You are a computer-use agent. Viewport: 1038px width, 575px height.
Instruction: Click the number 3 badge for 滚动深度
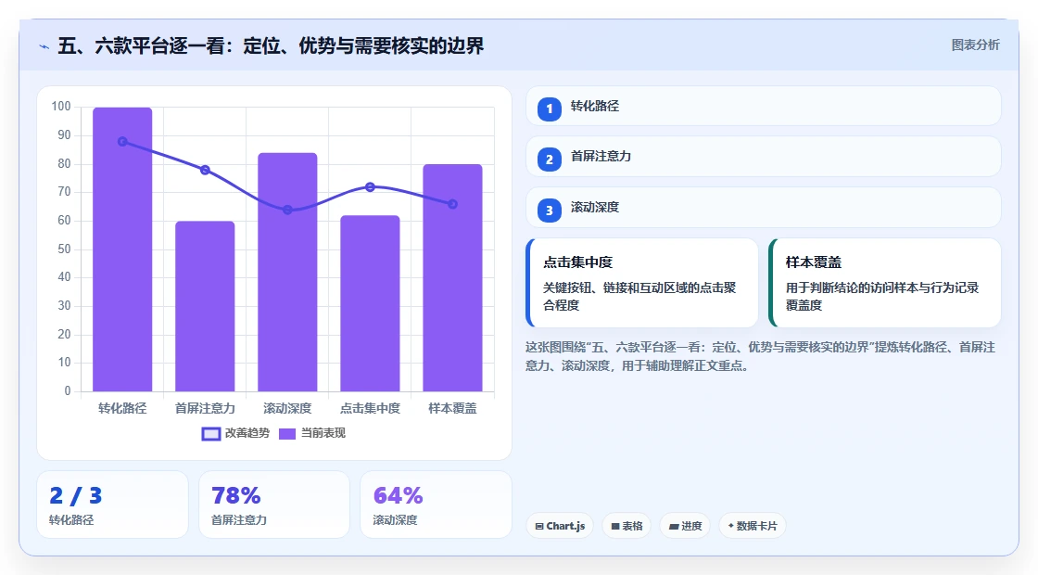[x=549, y=210]
